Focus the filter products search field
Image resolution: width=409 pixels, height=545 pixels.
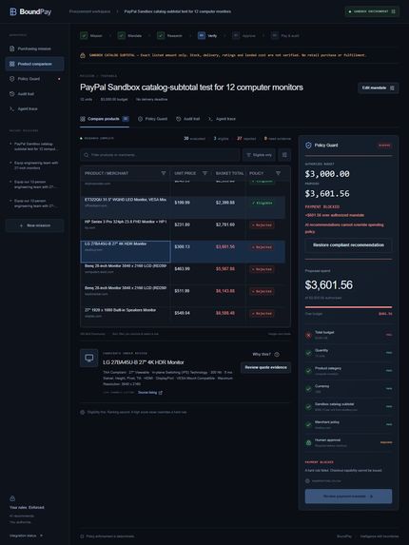[x=160, y=155]
